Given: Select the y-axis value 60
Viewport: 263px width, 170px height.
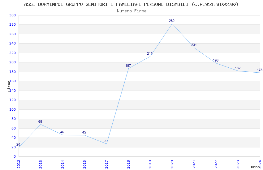Looking at the screenshot, I should click(14, 128).
